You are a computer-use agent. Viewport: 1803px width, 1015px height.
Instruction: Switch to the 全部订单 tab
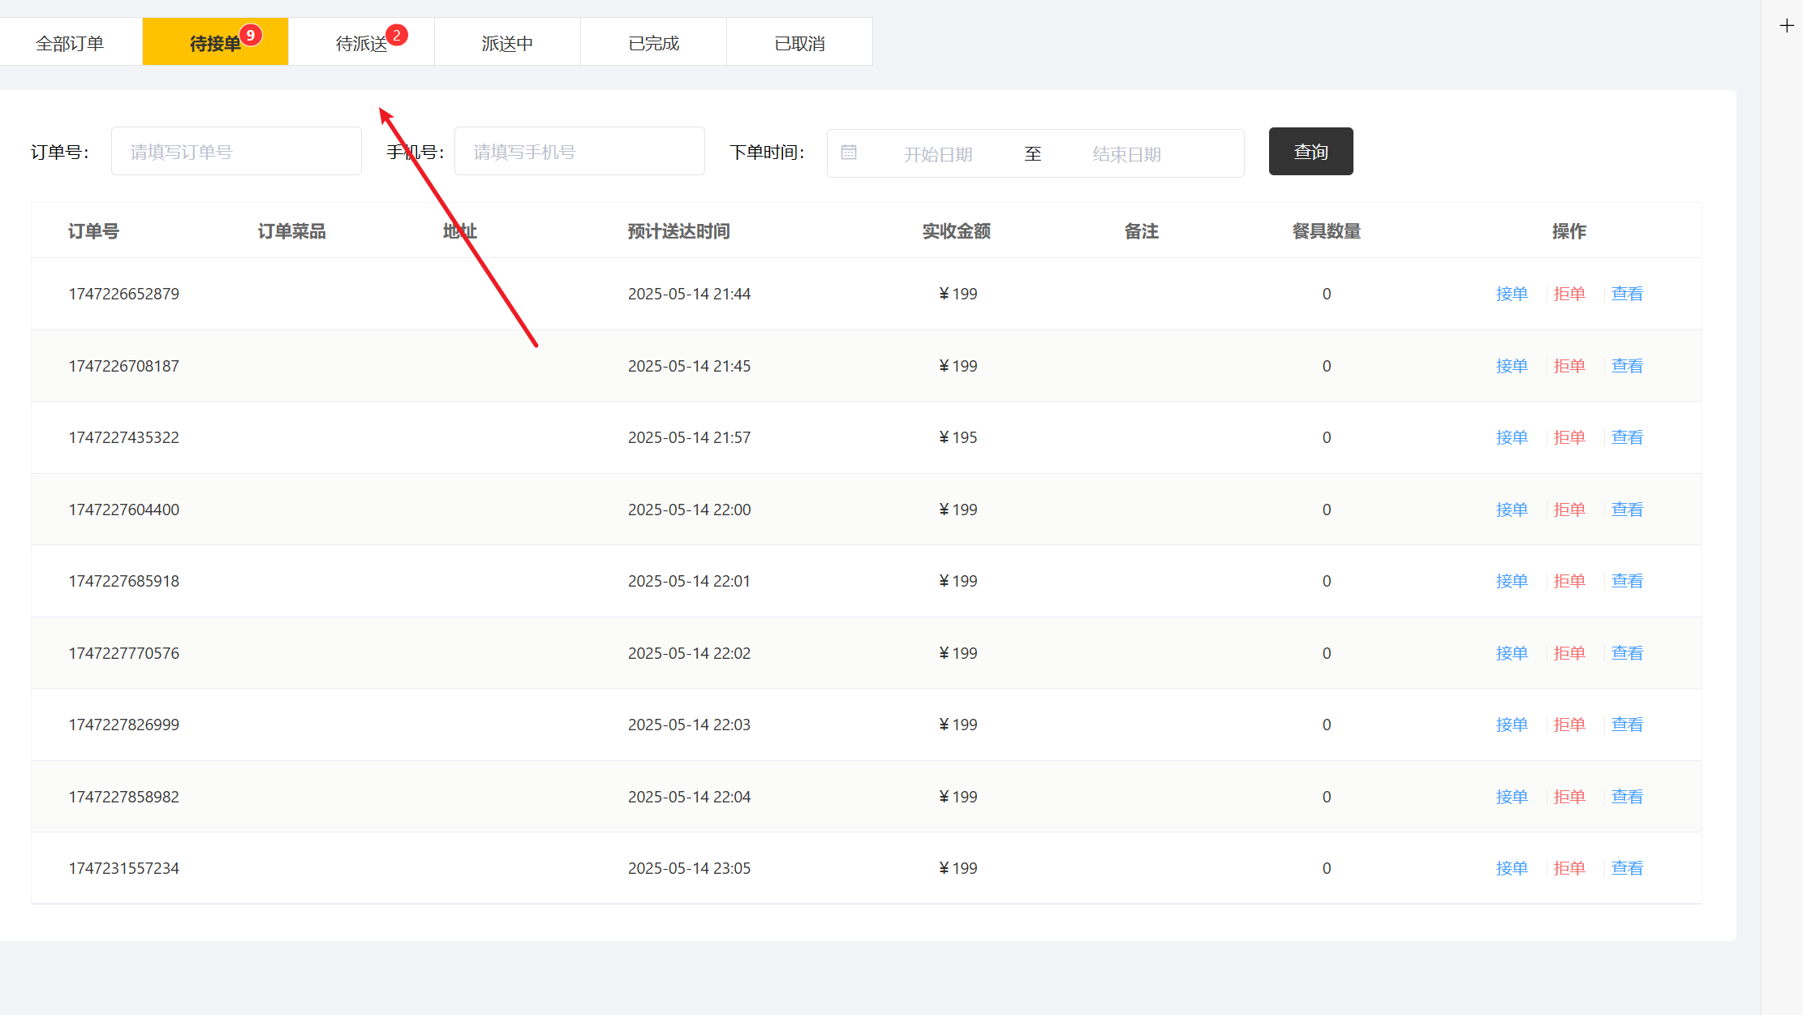(x=71, y=43)
